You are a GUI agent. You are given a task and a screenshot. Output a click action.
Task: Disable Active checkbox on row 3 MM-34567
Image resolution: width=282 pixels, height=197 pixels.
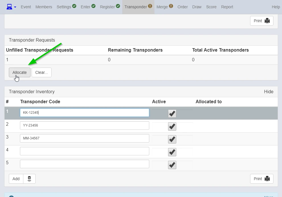click(172, 139)
